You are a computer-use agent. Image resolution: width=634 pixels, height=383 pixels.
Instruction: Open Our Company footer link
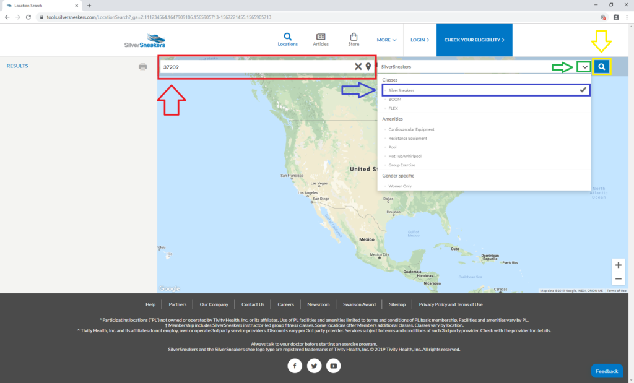(214, 304)
